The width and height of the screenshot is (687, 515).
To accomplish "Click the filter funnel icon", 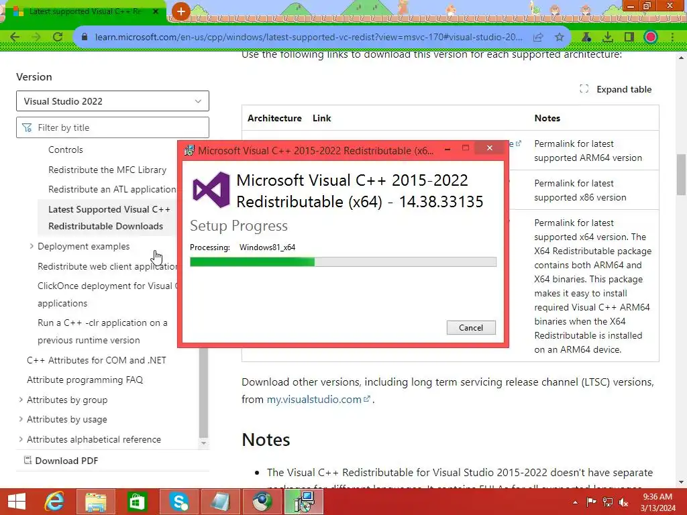I will (x=27, y=127).
